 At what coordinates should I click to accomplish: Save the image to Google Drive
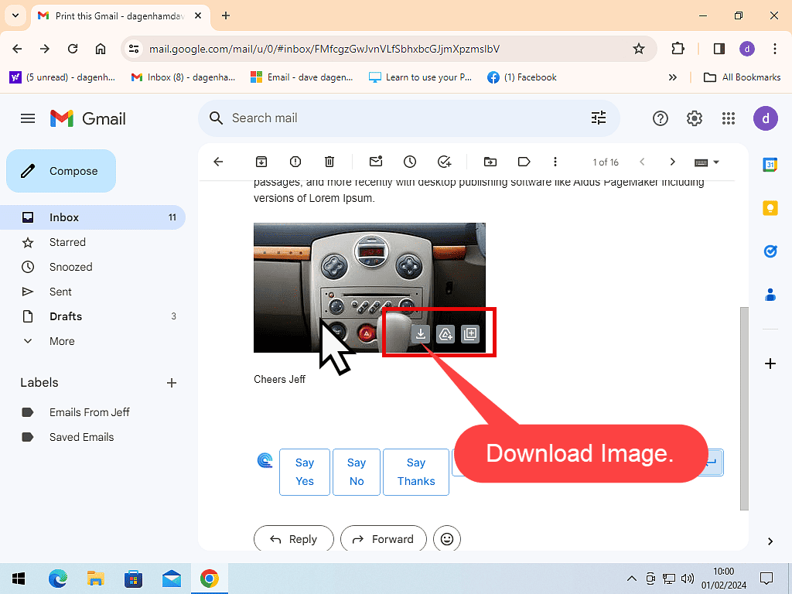[x=445, y=333]
